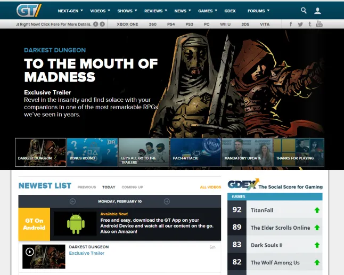Select Thanks For Playing carousel thumbnail
The width and height of the screenshot is (344, 275).
pyautogui.click(x=299, y=152)
